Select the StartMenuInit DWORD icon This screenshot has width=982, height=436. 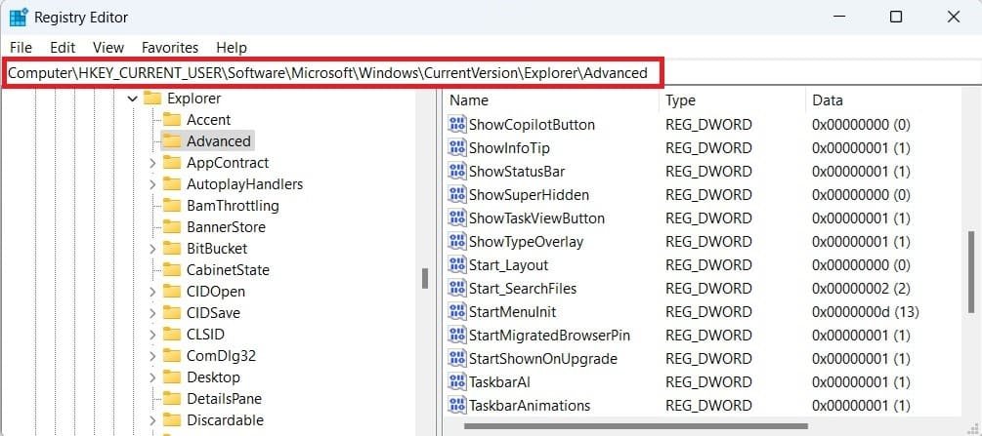tap(457, 311)
